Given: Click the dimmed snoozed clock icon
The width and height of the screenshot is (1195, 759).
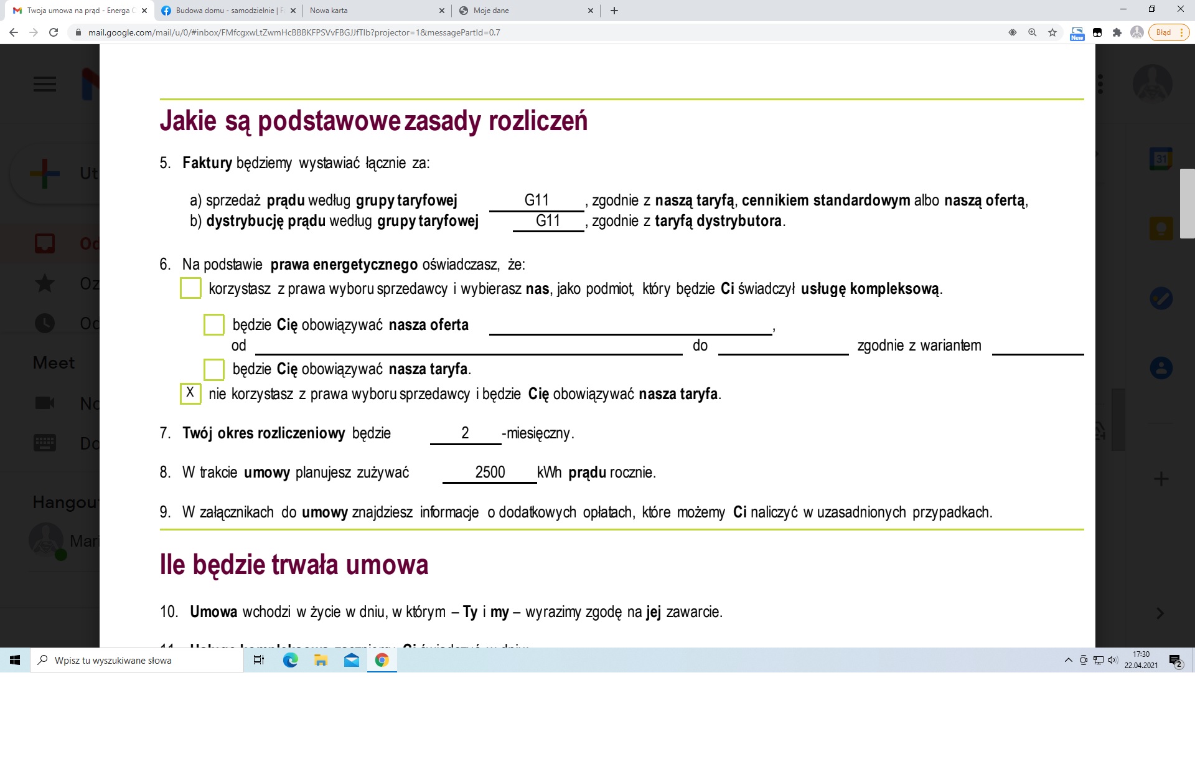Looking at the screenshot, I should click(x=45, y=323).
